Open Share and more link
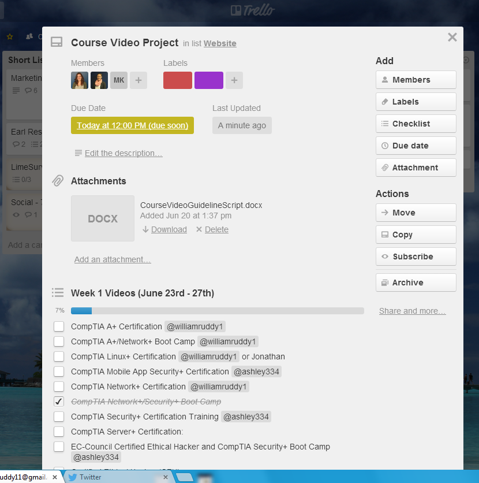Screen dimensions: 479x483 (x=412, y=311)
